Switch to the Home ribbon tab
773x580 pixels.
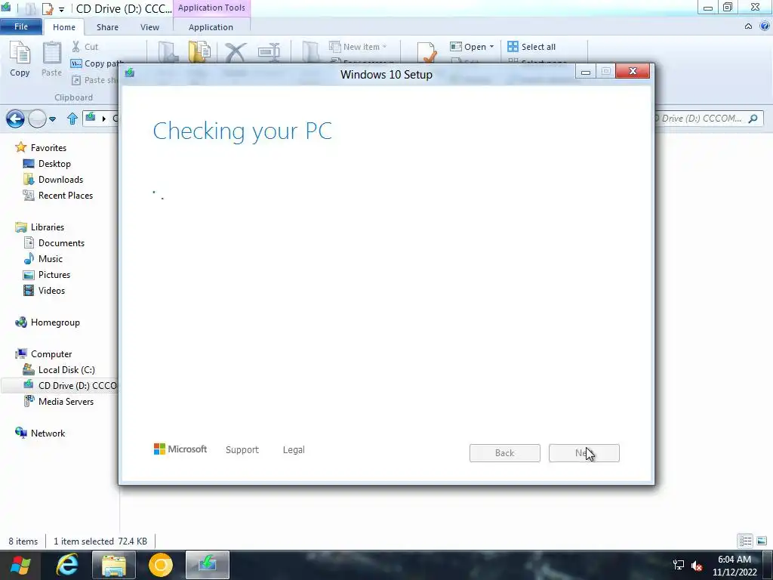coord(64,27)
